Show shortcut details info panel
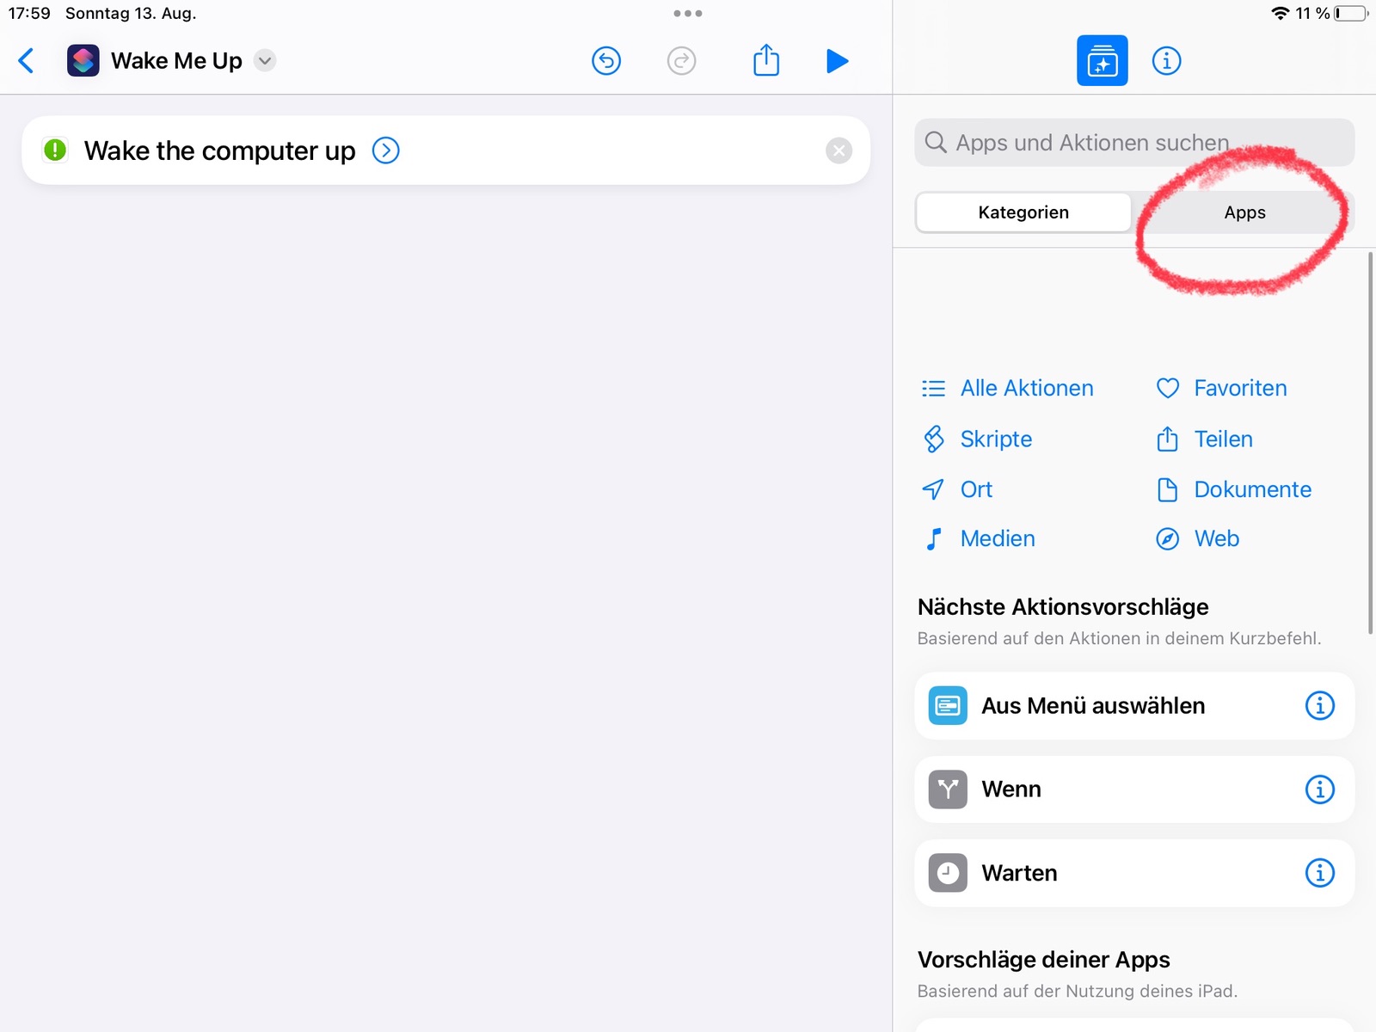This screenshot has height=1032, width=1376. pos(1166,61)
